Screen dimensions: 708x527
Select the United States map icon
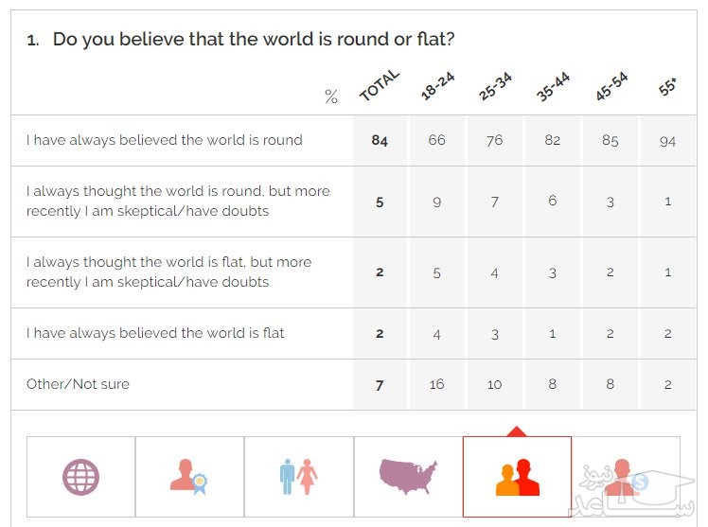[407, 476]
